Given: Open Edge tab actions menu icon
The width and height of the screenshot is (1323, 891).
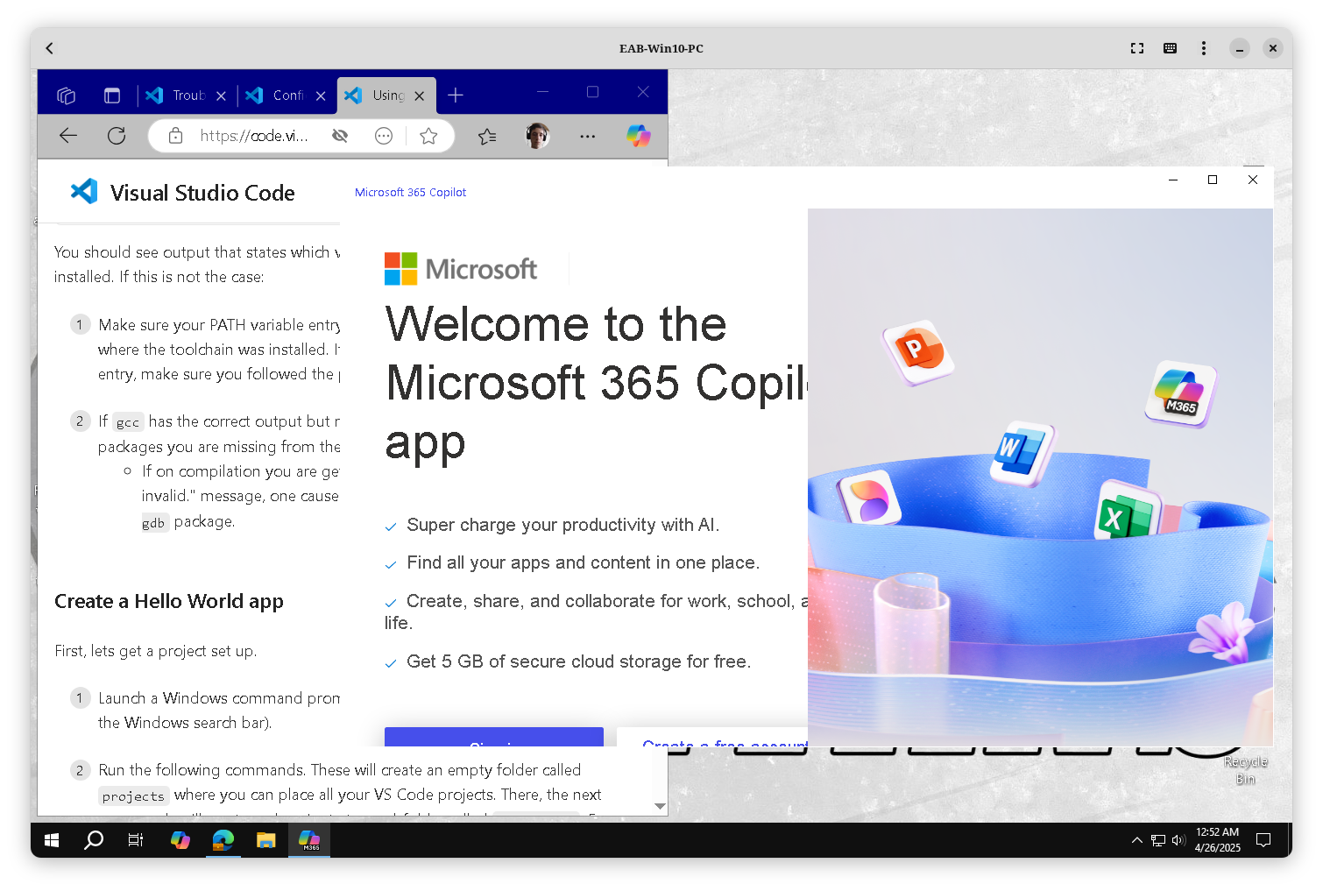Looking at the screenshot, I should point(112,95).
